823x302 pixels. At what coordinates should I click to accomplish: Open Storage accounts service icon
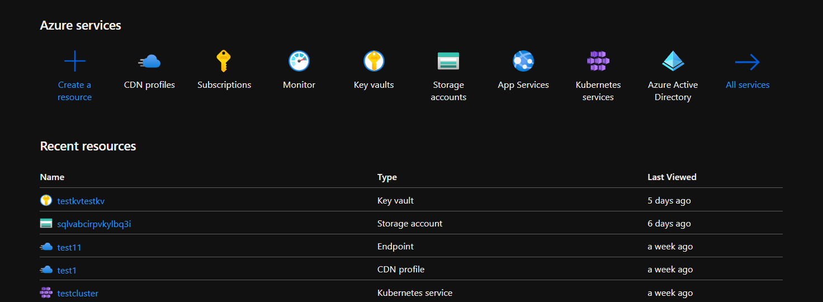click(x=448, y=61)
